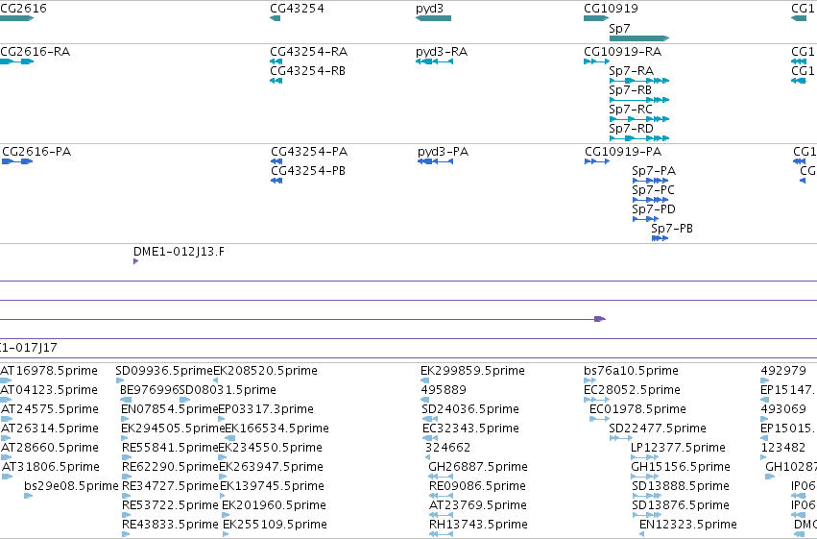Select the pyd3-RA transcript
The image size is (817, 539).
pos(435,61)
